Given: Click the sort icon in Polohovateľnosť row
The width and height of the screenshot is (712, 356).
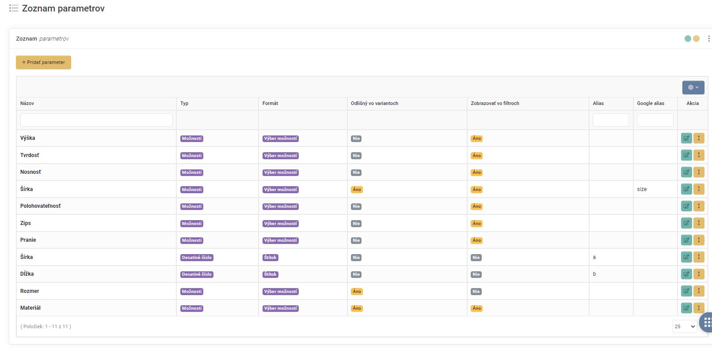Looking at the screenshot, I should pyautogui.click(x=698, y=206).
